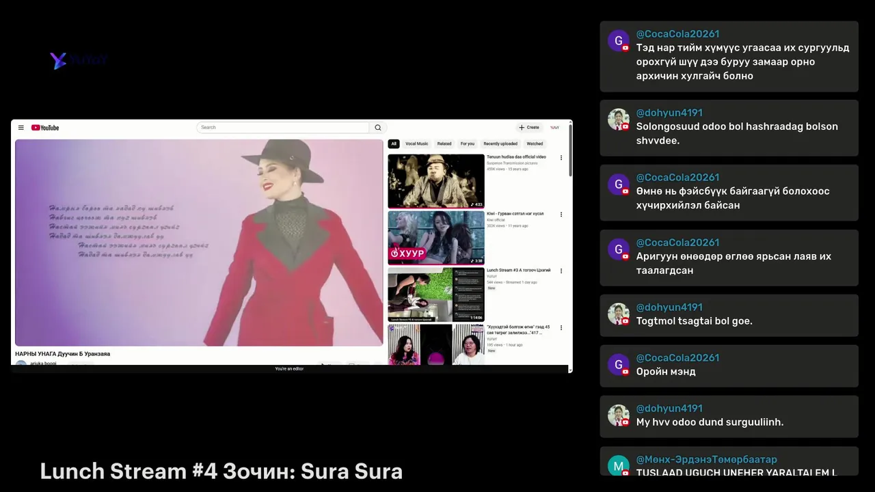Click the 'Хүүхэдтэй болгож өгнө' video title

click(518, 330)
